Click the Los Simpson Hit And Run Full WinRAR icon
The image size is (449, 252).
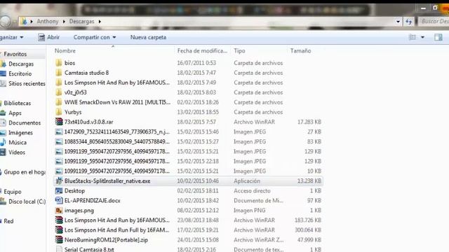point(59,230)
